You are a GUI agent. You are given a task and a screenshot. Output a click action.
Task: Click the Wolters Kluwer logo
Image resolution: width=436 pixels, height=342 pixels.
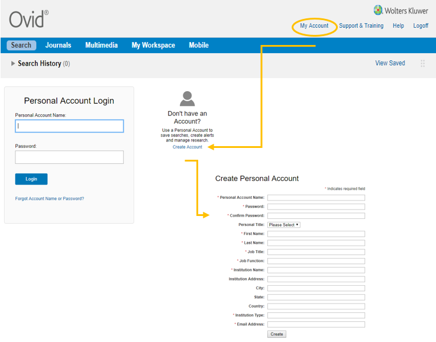401,11
